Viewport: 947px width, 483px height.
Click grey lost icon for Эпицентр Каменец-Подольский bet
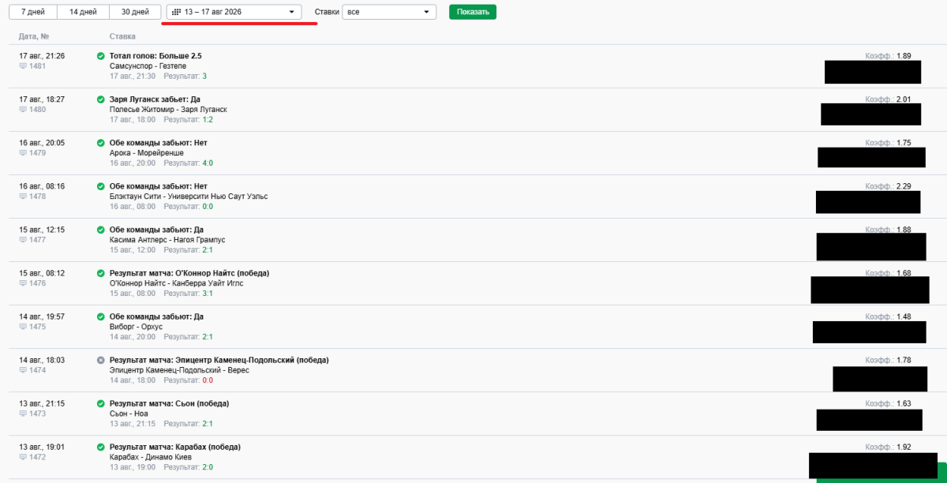coord(100,360)
